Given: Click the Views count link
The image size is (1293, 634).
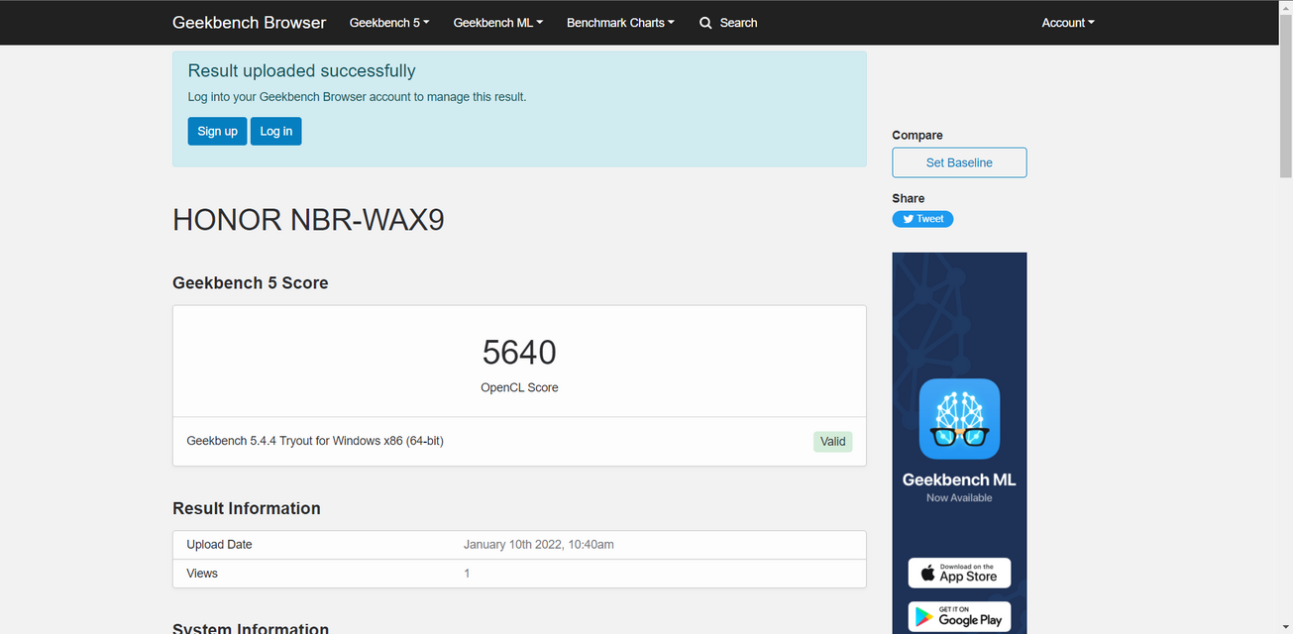Looking at the screenshot, I should click(x=467, y=574).
